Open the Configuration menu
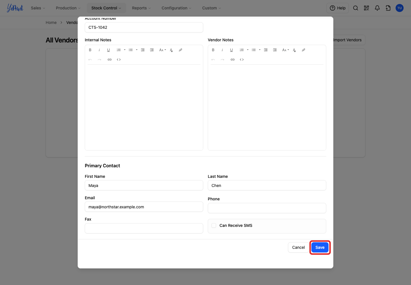This screenshot has width=411, height=285. [x=176, y=8]
